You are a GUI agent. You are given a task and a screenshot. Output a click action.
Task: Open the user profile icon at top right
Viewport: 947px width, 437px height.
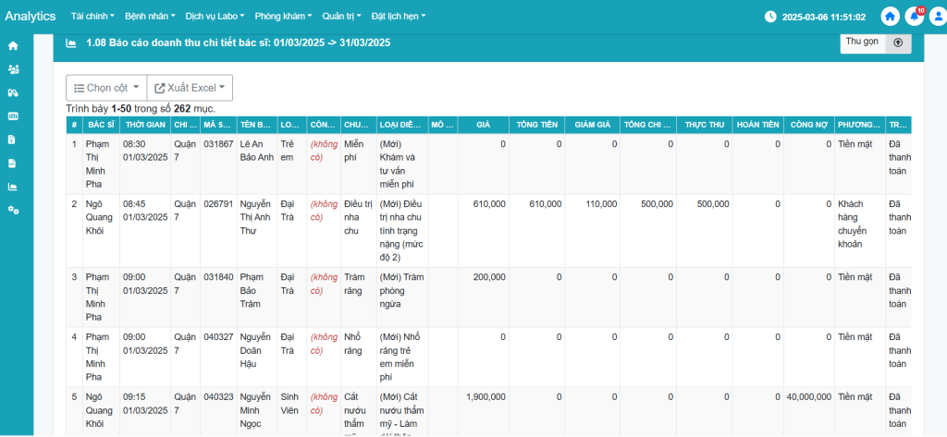tap(940, 17)
